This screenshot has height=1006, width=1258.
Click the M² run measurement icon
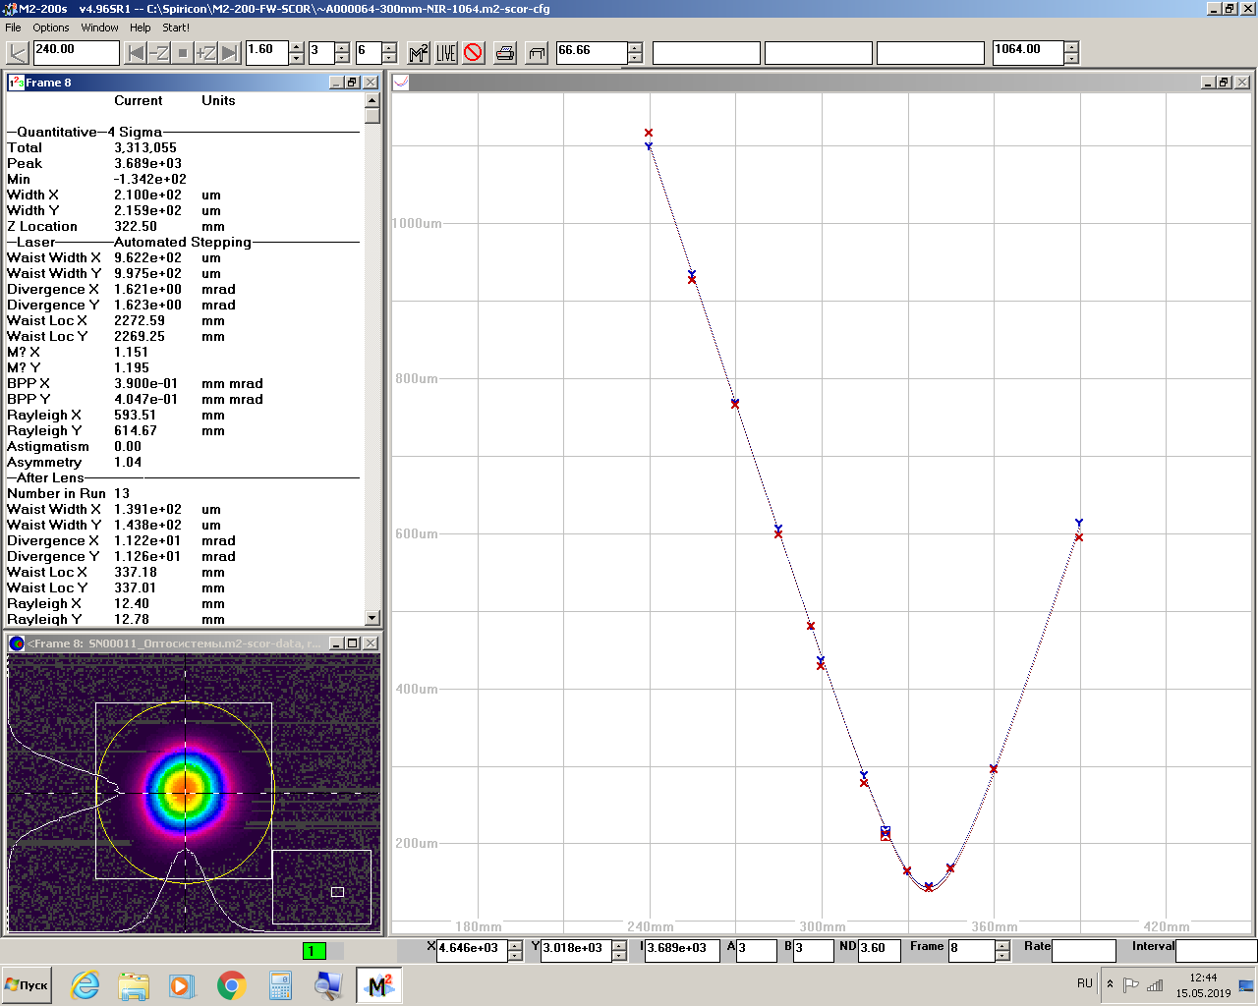coord(419,53)
